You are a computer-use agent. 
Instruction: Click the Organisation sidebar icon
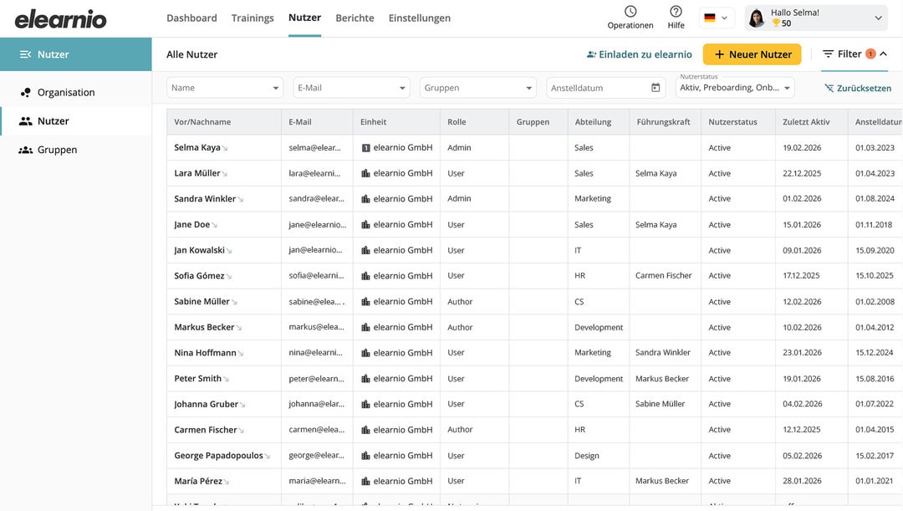25,92
